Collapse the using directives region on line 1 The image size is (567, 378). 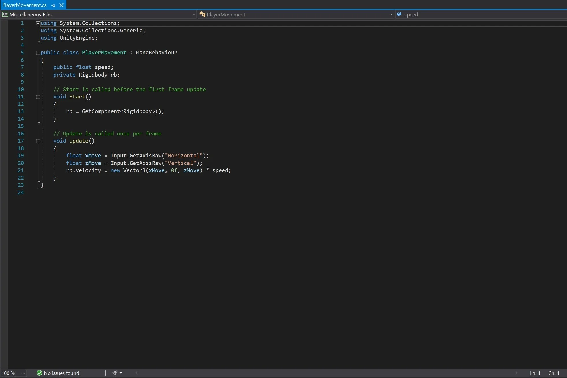pyautogui.click(x=38, y=23)
